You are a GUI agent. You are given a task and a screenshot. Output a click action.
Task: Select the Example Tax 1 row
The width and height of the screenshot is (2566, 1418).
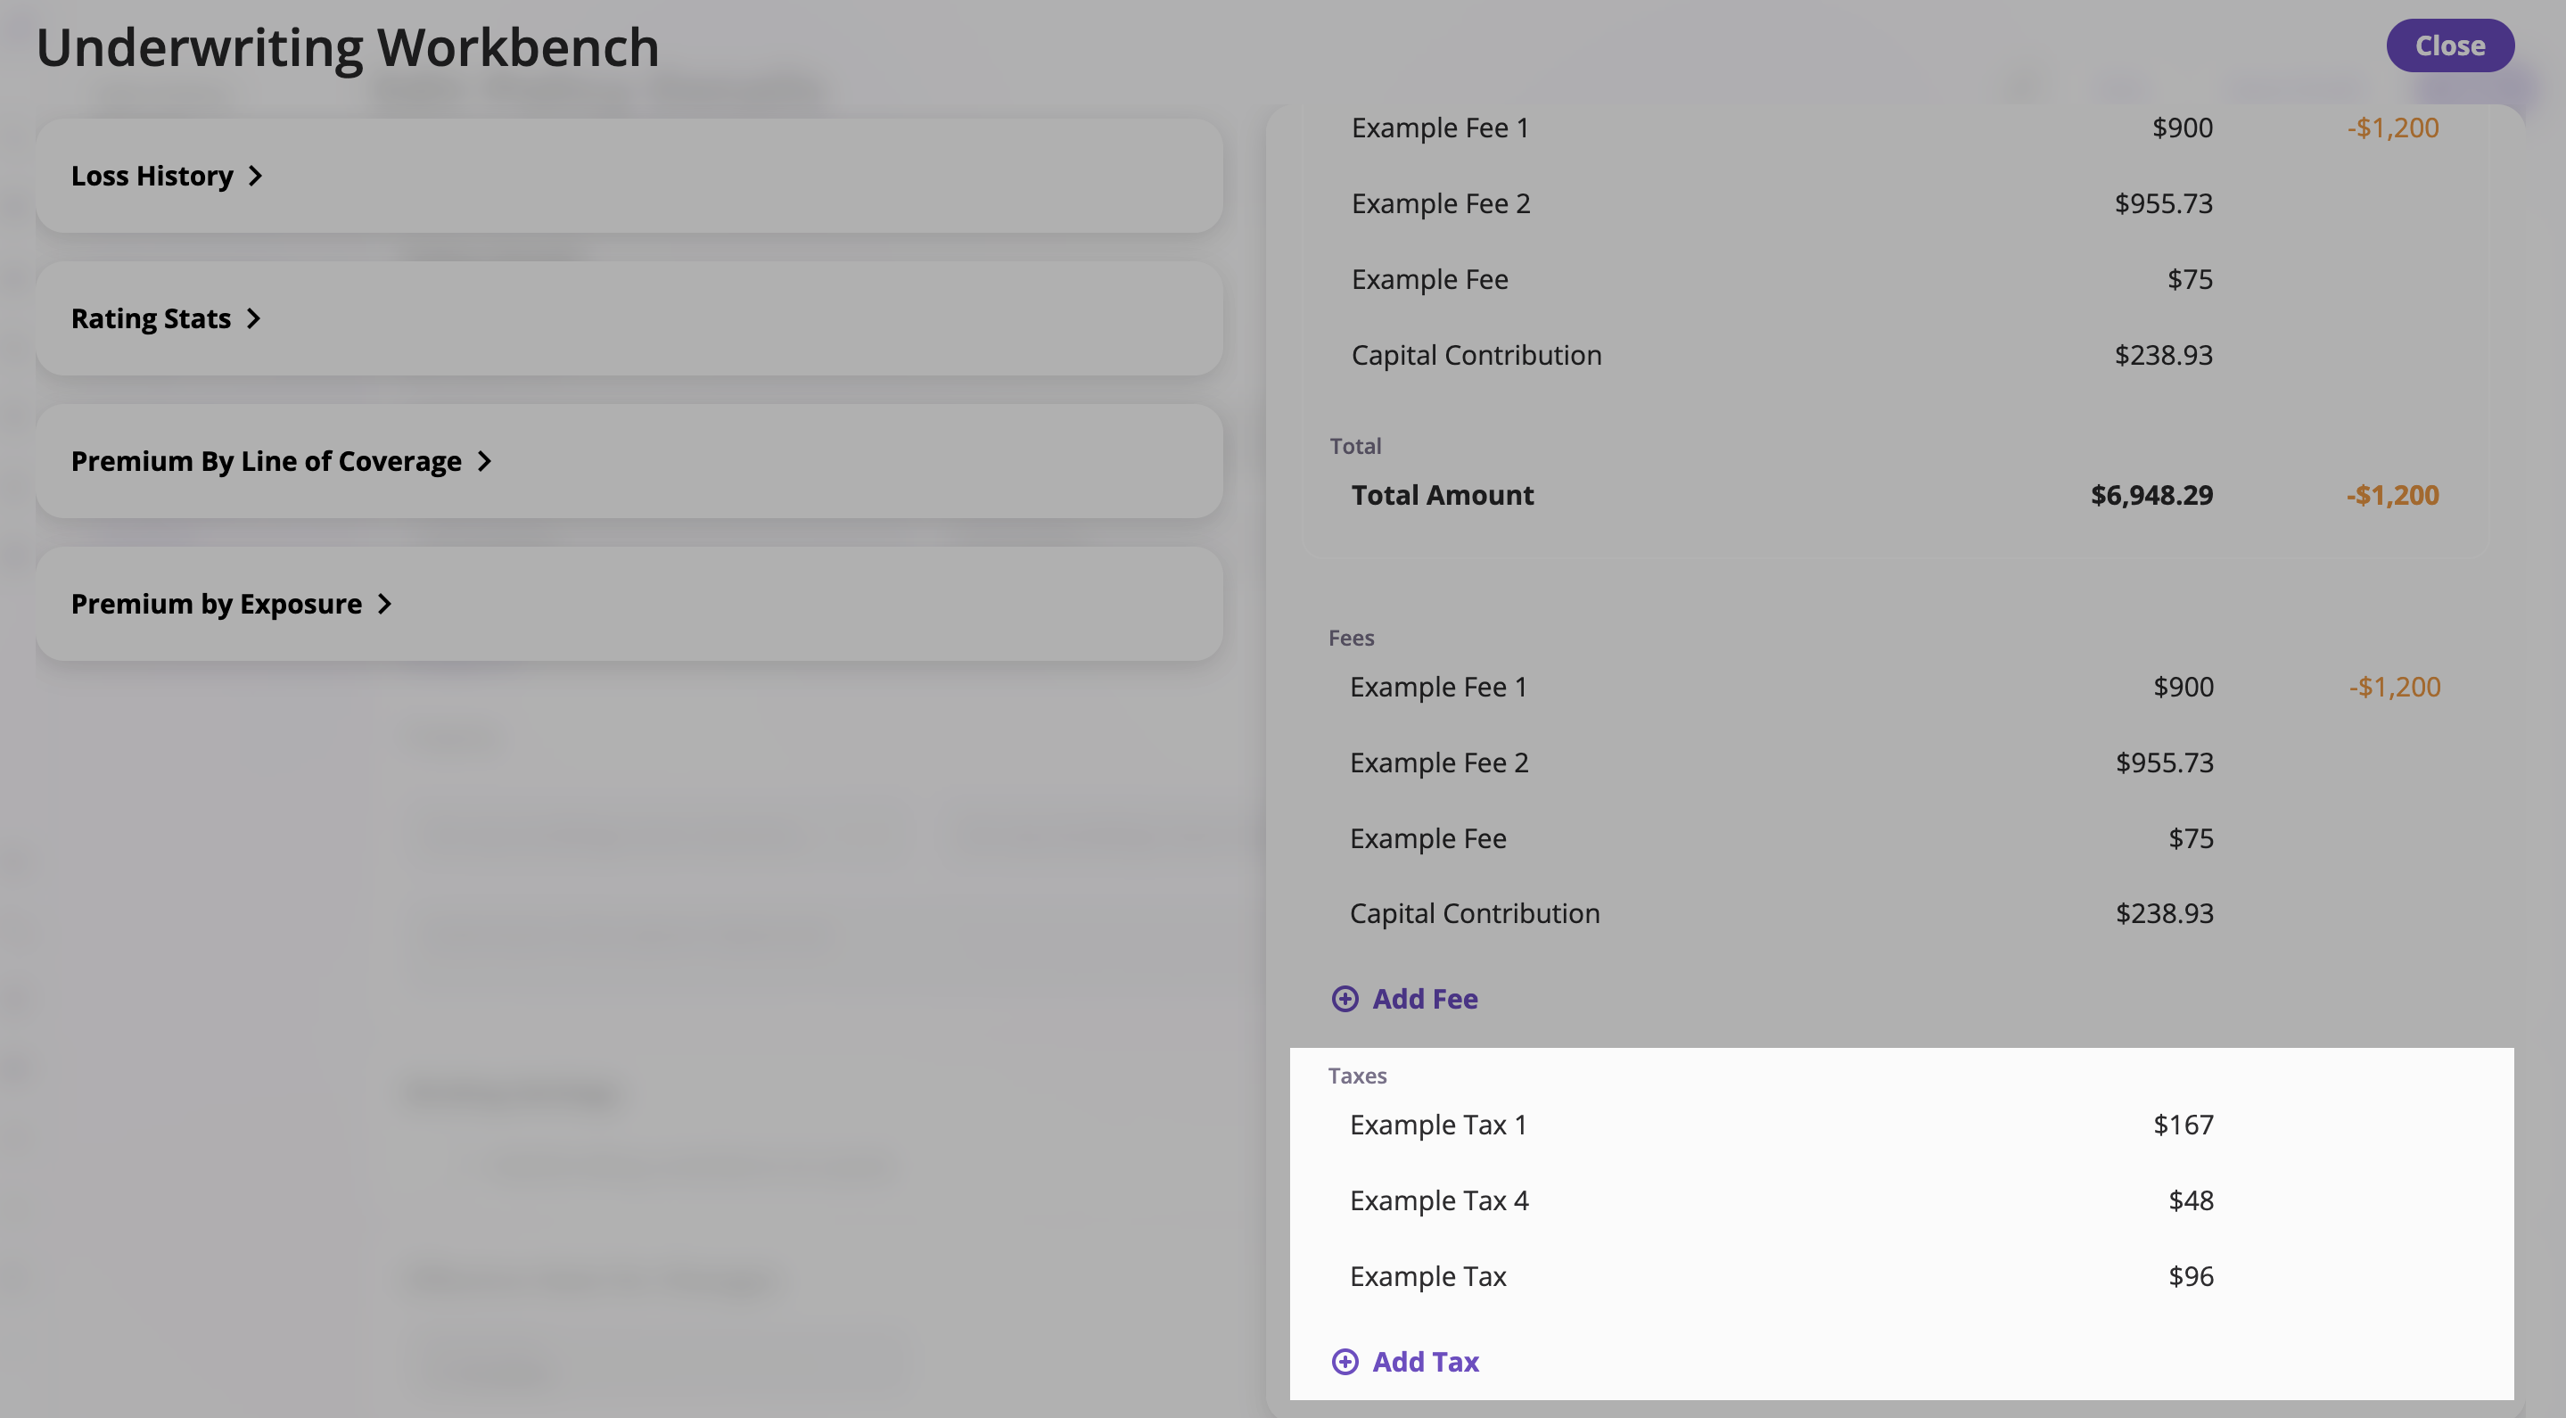pos(1437,1125)
